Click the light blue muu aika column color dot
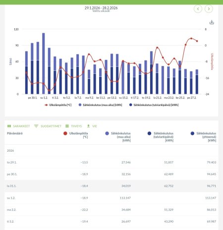 pyautogui.click(x=107, y=133)
